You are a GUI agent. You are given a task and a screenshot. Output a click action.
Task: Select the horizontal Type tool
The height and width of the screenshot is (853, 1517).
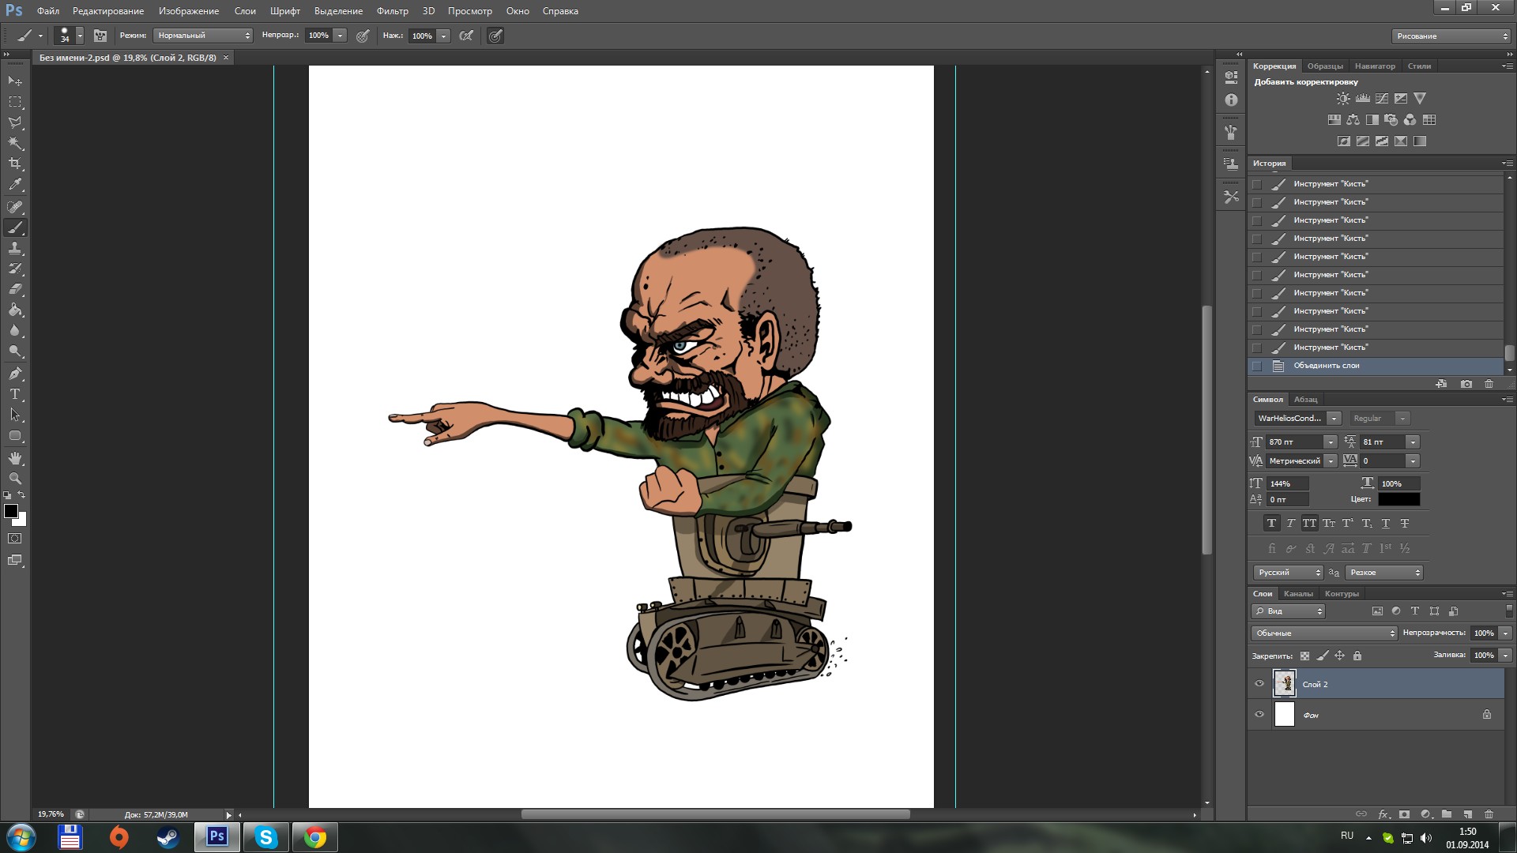pos(15,394)
